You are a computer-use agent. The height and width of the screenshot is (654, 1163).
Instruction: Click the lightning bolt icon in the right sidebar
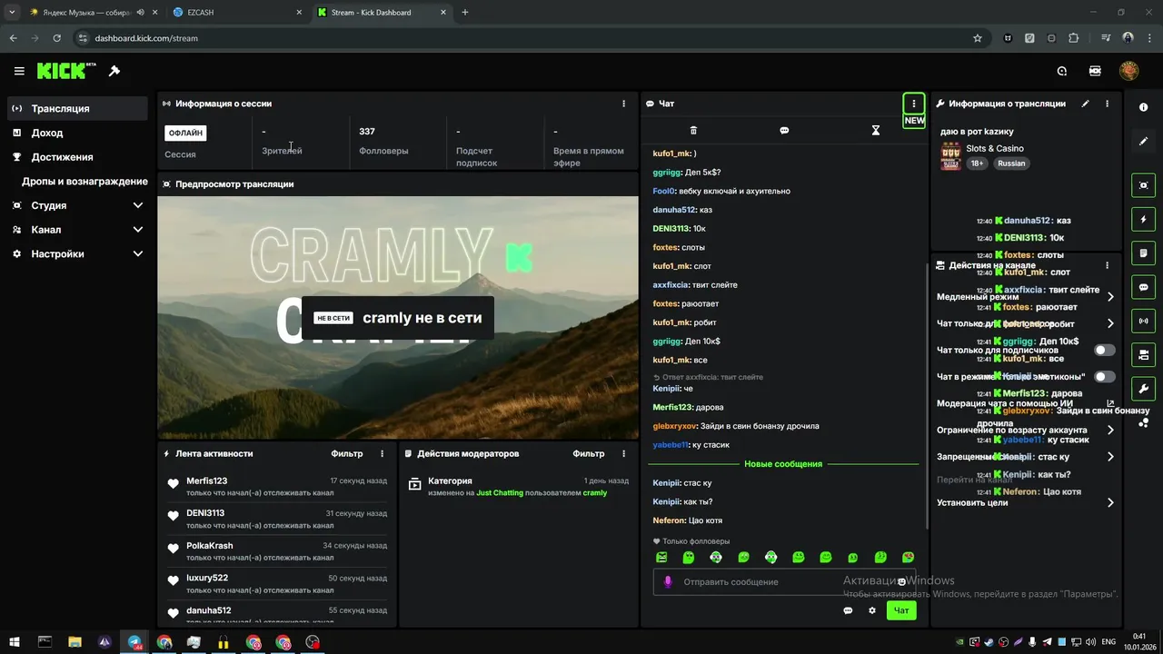click(x=1143, y=220)
